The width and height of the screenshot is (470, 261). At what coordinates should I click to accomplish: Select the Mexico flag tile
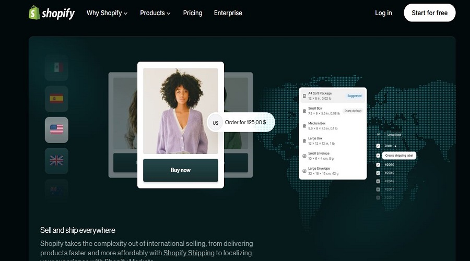click(56, 67)
